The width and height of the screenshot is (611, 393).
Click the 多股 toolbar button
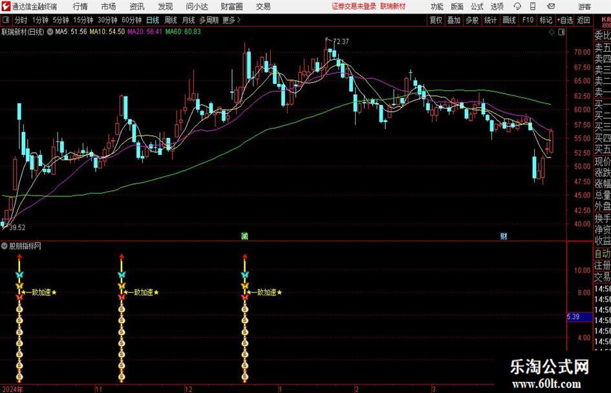tap(472, 20)
